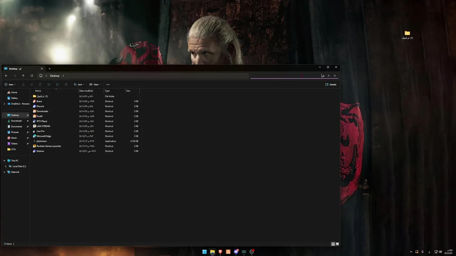Expand the Network tree node
This screenshot has height=256, width=456.
click(4, 172)
